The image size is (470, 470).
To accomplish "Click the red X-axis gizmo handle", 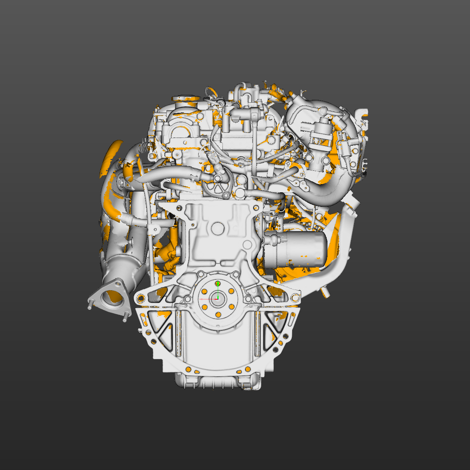I will 202,299.
